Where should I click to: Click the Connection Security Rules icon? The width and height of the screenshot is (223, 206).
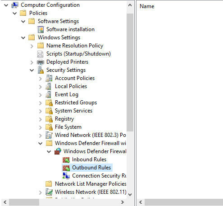(66, 176)
